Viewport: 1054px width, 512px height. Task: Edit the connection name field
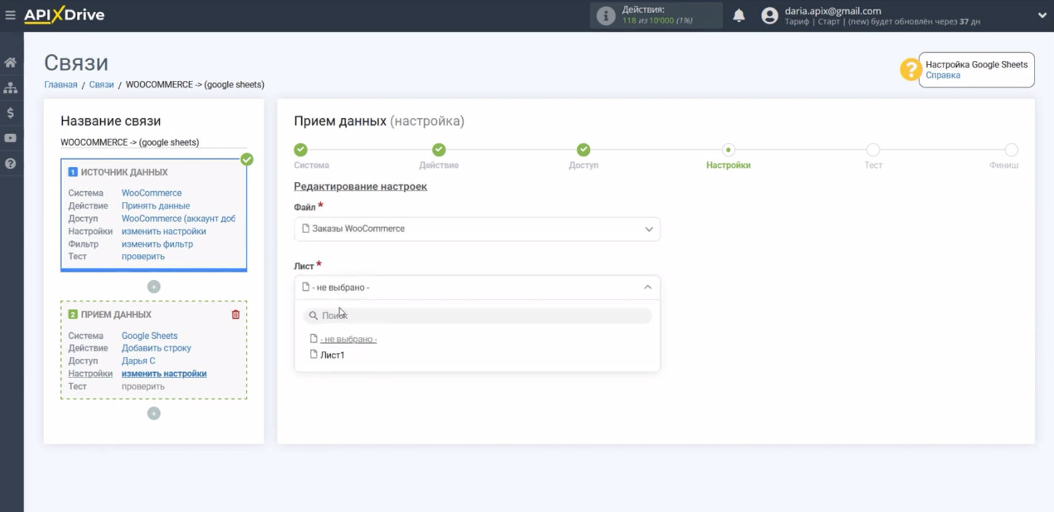click(154, 142)
